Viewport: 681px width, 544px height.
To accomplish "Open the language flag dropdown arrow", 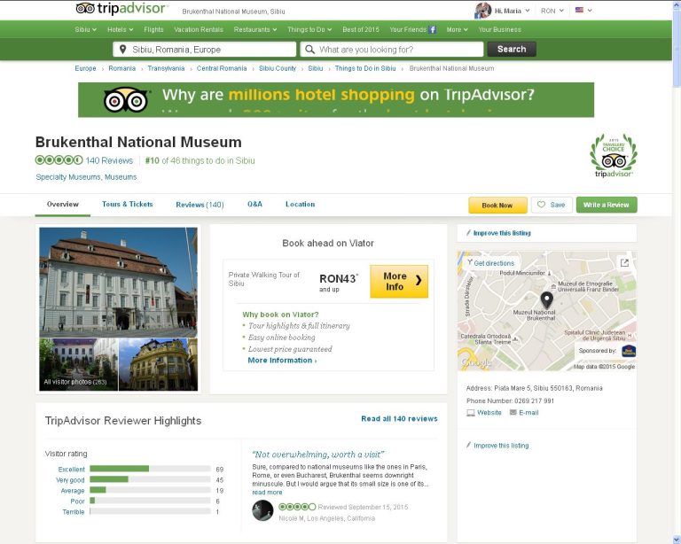I will (x=590, y=11).
